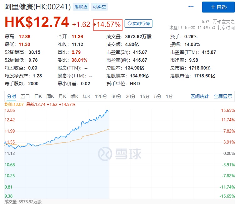
Task: Open the 周K chart tab
Action: tap(50, 97)
